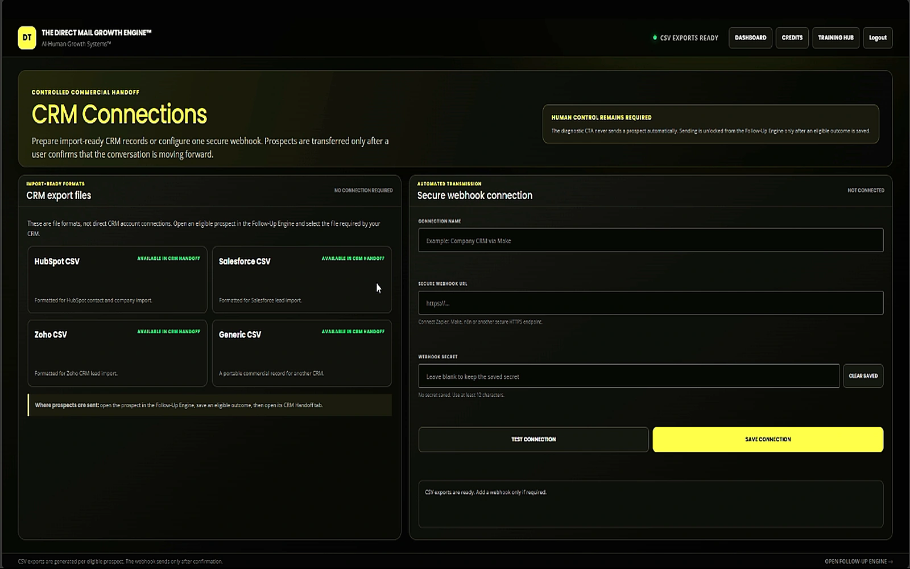The width and height of the screenshot is (910, 569).
Task: Click the 'Where prospects are sent' note
Action: 210,405
